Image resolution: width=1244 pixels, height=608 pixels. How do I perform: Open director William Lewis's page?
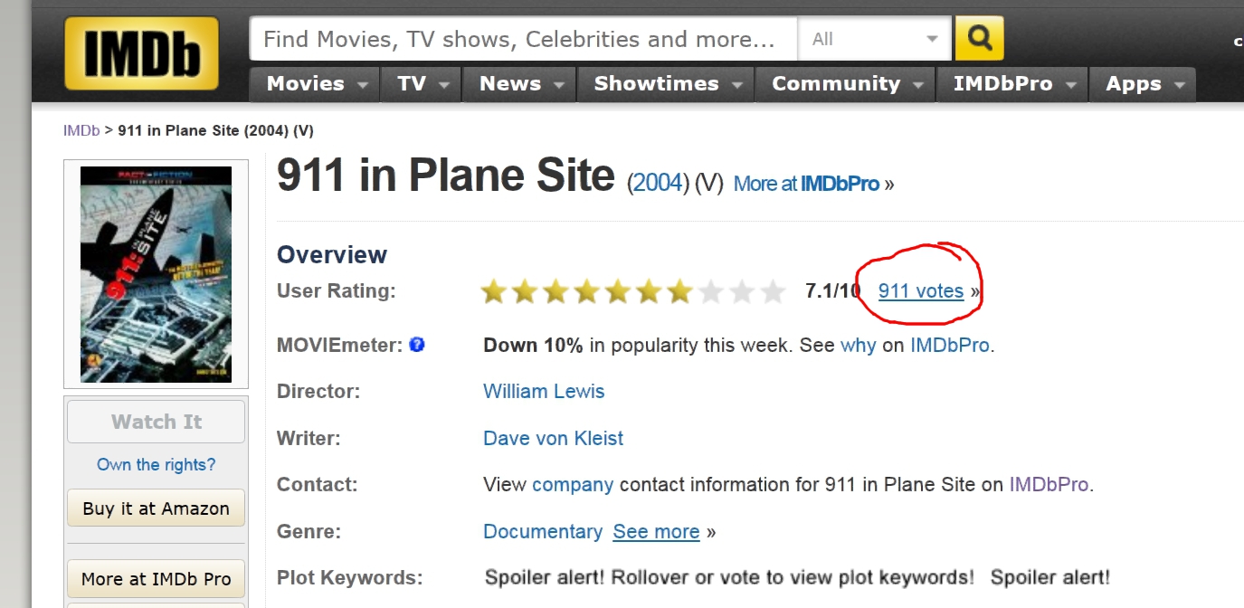[x=544, y=392]
